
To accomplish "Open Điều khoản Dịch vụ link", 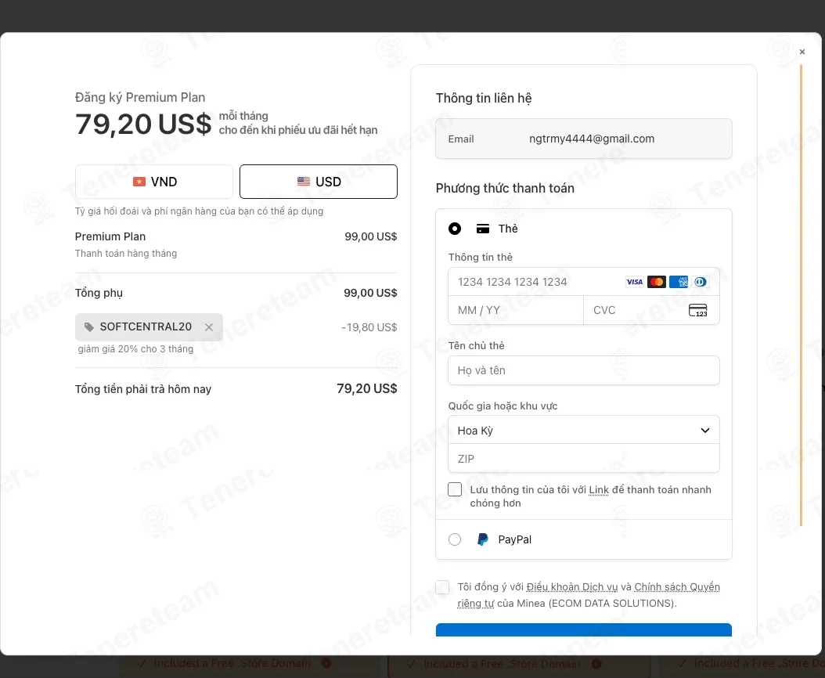I will tap(572, 587).
